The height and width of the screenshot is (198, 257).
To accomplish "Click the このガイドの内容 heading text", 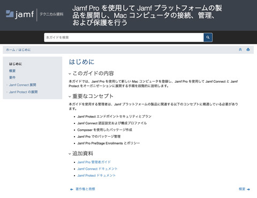I will click(x=93, y=73).
